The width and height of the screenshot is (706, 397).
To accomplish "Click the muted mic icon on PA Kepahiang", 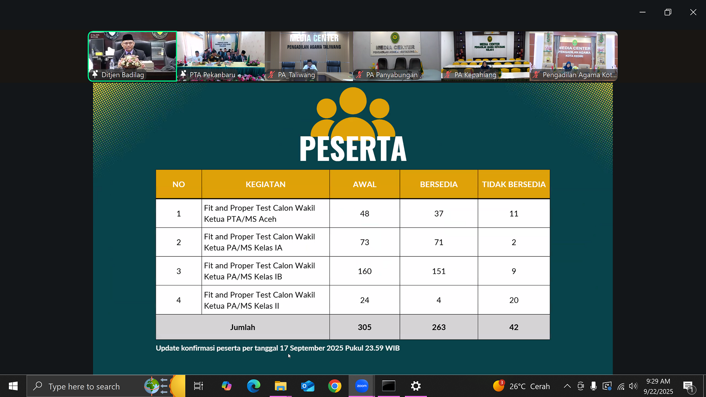I will (x=448, y=75).
